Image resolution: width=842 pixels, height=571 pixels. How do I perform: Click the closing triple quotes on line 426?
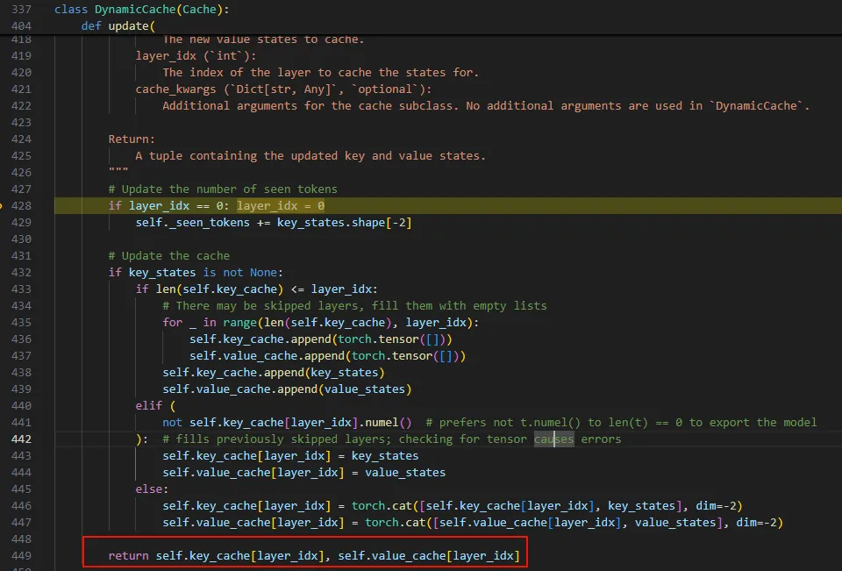point(118,170)
